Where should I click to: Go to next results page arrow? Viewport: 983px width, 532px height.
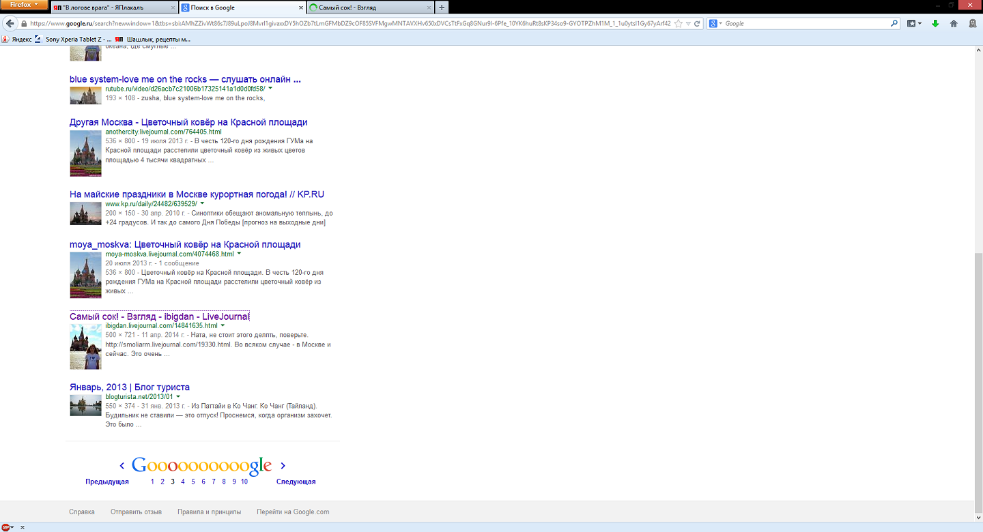click(283, 466)
